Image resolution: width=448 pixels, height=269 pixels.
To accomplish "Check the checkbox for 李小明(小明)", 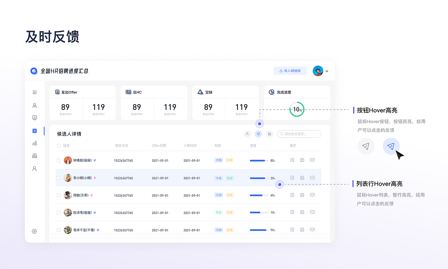I will click(58, 178).
